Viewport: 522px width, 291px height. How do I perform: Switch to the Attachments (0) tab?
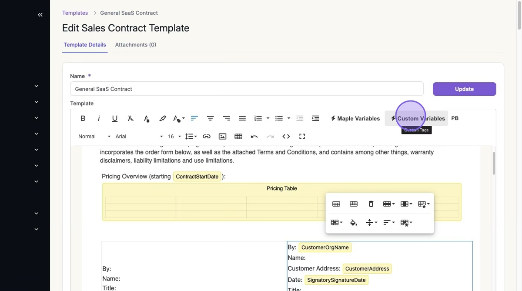point(135,45)
